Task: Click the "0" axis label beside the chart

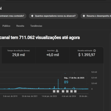Action: click(x=92, y=89)
